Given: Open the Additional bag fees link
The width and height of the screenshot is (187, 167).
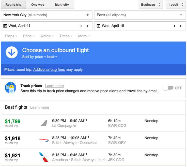Looking at the screenshot, I should (49, 69).
